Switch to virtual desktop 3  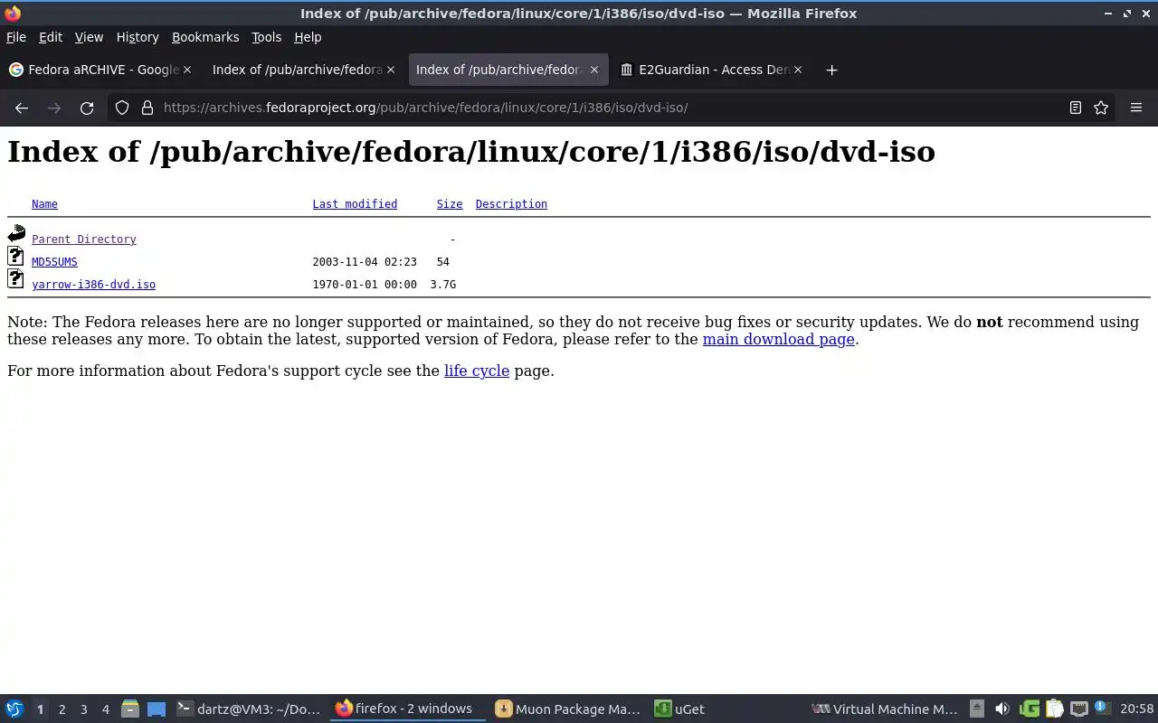coord(83,709)
